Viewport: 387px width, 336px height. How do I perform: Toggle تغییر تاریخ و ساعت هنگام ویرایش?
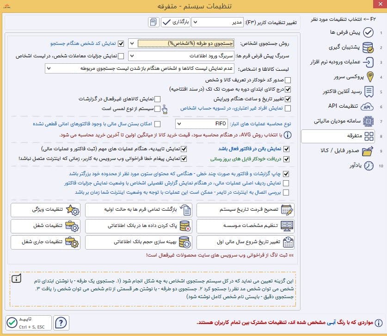(288, 99)
